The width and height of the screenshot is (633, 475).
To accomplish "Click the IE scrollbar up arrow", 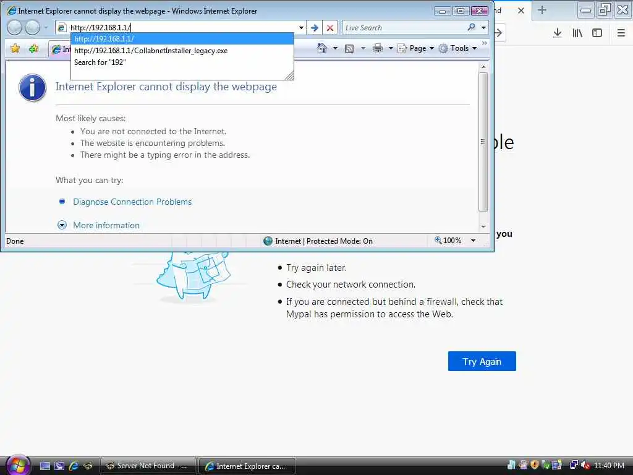I will 483,66.
